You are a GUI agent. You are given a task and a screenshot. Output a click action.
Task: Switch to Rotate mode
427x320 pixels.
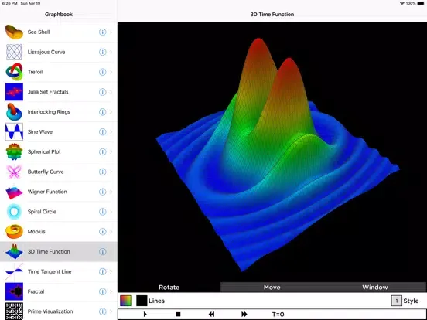pyautogui.click(x=169, y=288)
